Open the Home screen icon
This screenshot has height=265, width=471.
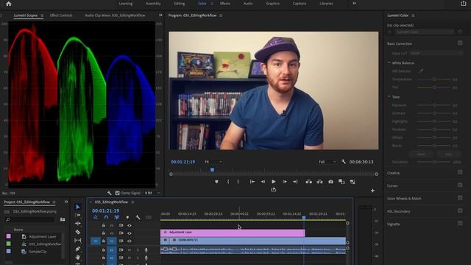[8, 4]
